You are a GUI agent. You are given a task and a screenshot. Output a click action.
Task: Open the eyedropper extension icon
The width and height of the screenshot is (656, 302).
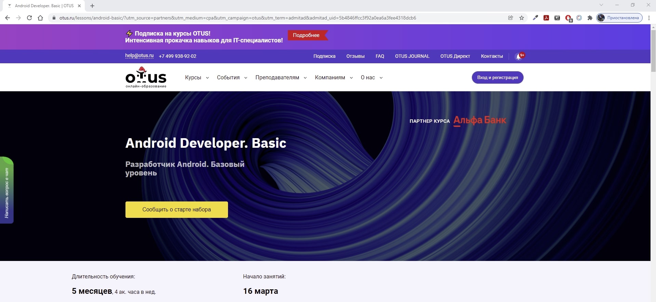[x=535, y=18]
